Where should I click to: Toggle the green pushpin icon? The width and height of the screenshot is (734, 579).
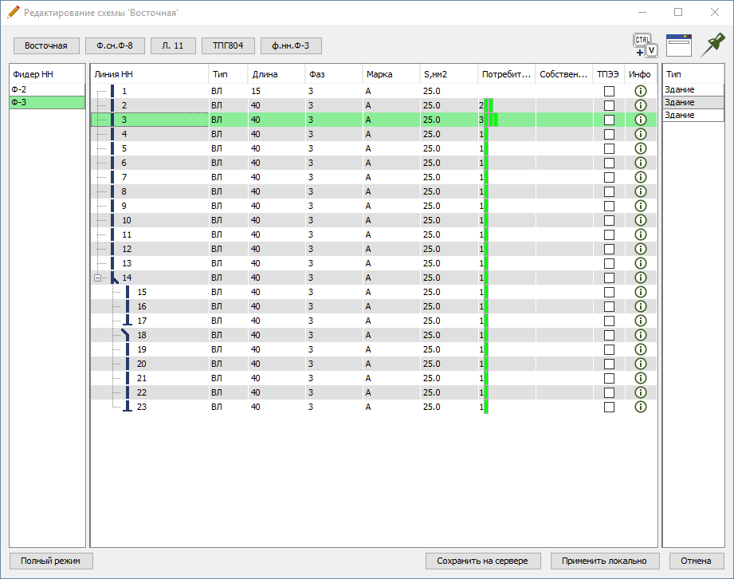coord(712,45)
